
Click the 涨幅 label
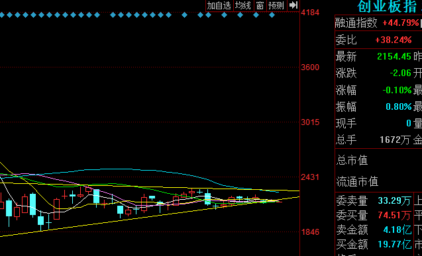pos(346,90)
